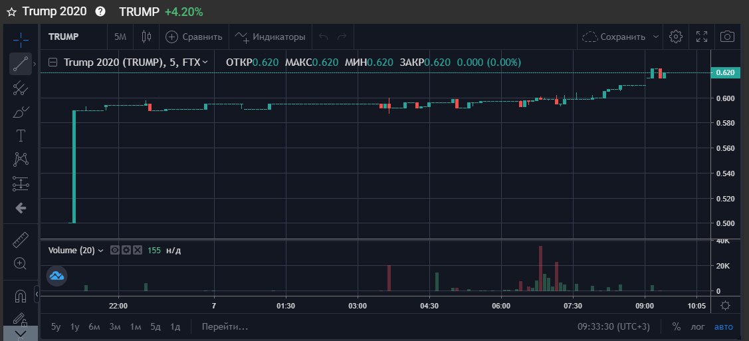Open time axis settings gear at bottom right
The image size is (749, 341).
(x=725, y=306)
